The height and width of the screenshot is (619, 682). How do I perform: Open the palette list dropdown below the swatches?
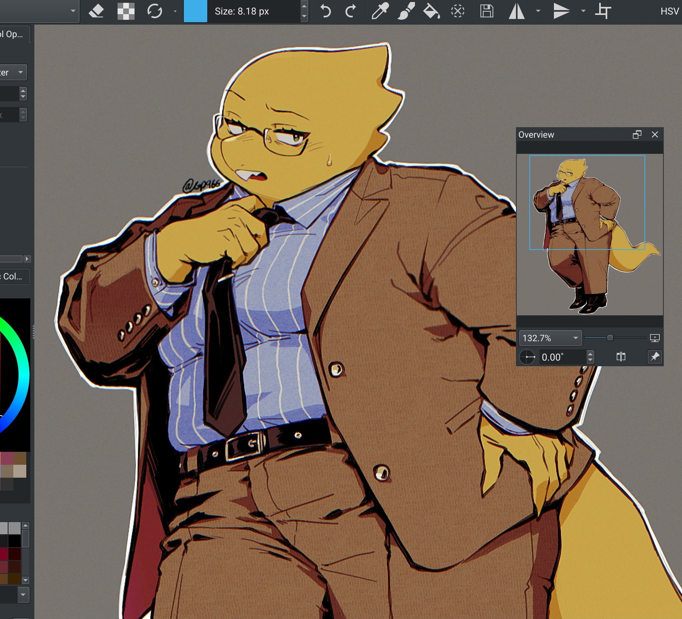[x=23, y=595]
